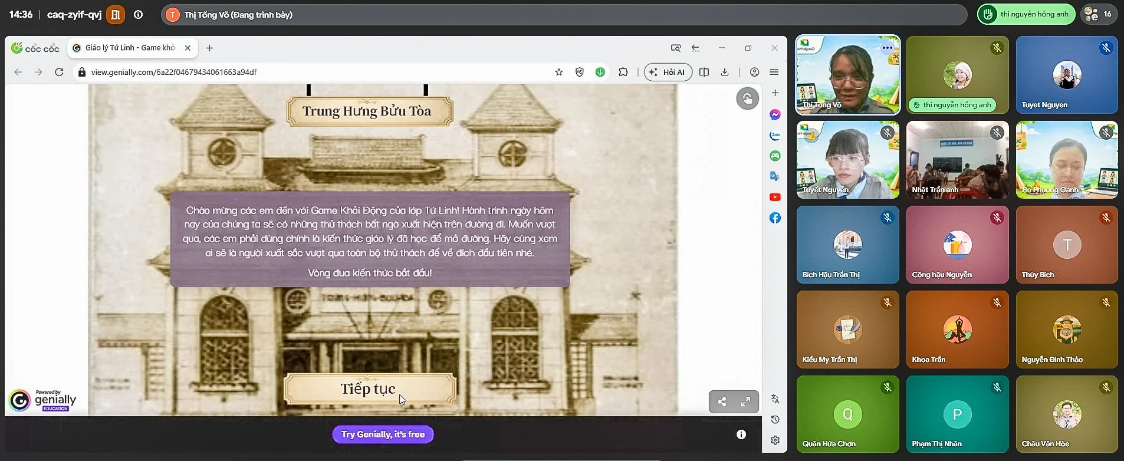Open the browser profile icon
The width and height of the screenshot is (1124, 461).
coord(754,72)
